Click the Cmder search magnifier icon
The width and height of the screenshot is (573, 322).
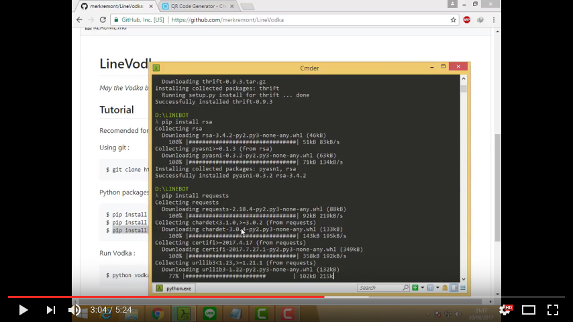click(x=406, y=288)
